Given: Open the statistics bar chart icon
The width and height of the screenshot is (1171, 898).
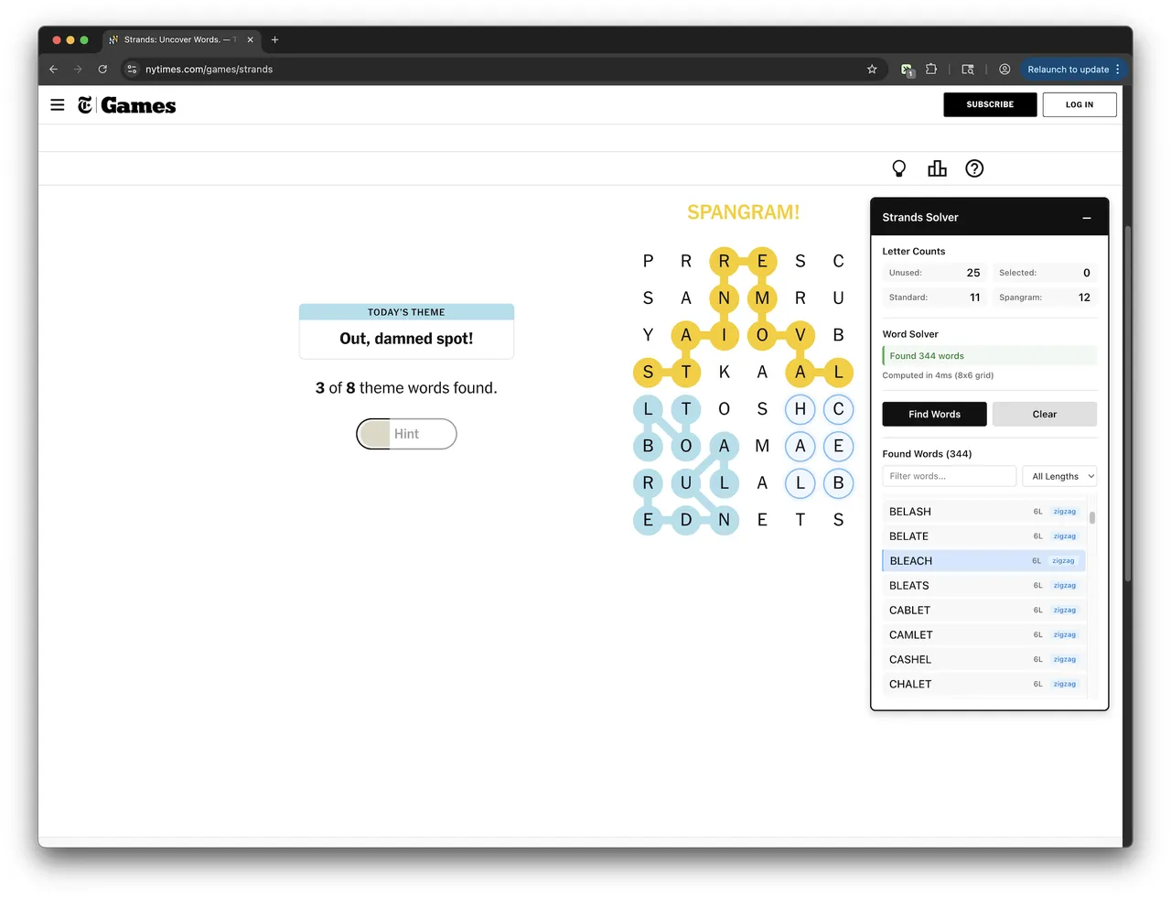Looking at the screenshot, I should (937, 168).
